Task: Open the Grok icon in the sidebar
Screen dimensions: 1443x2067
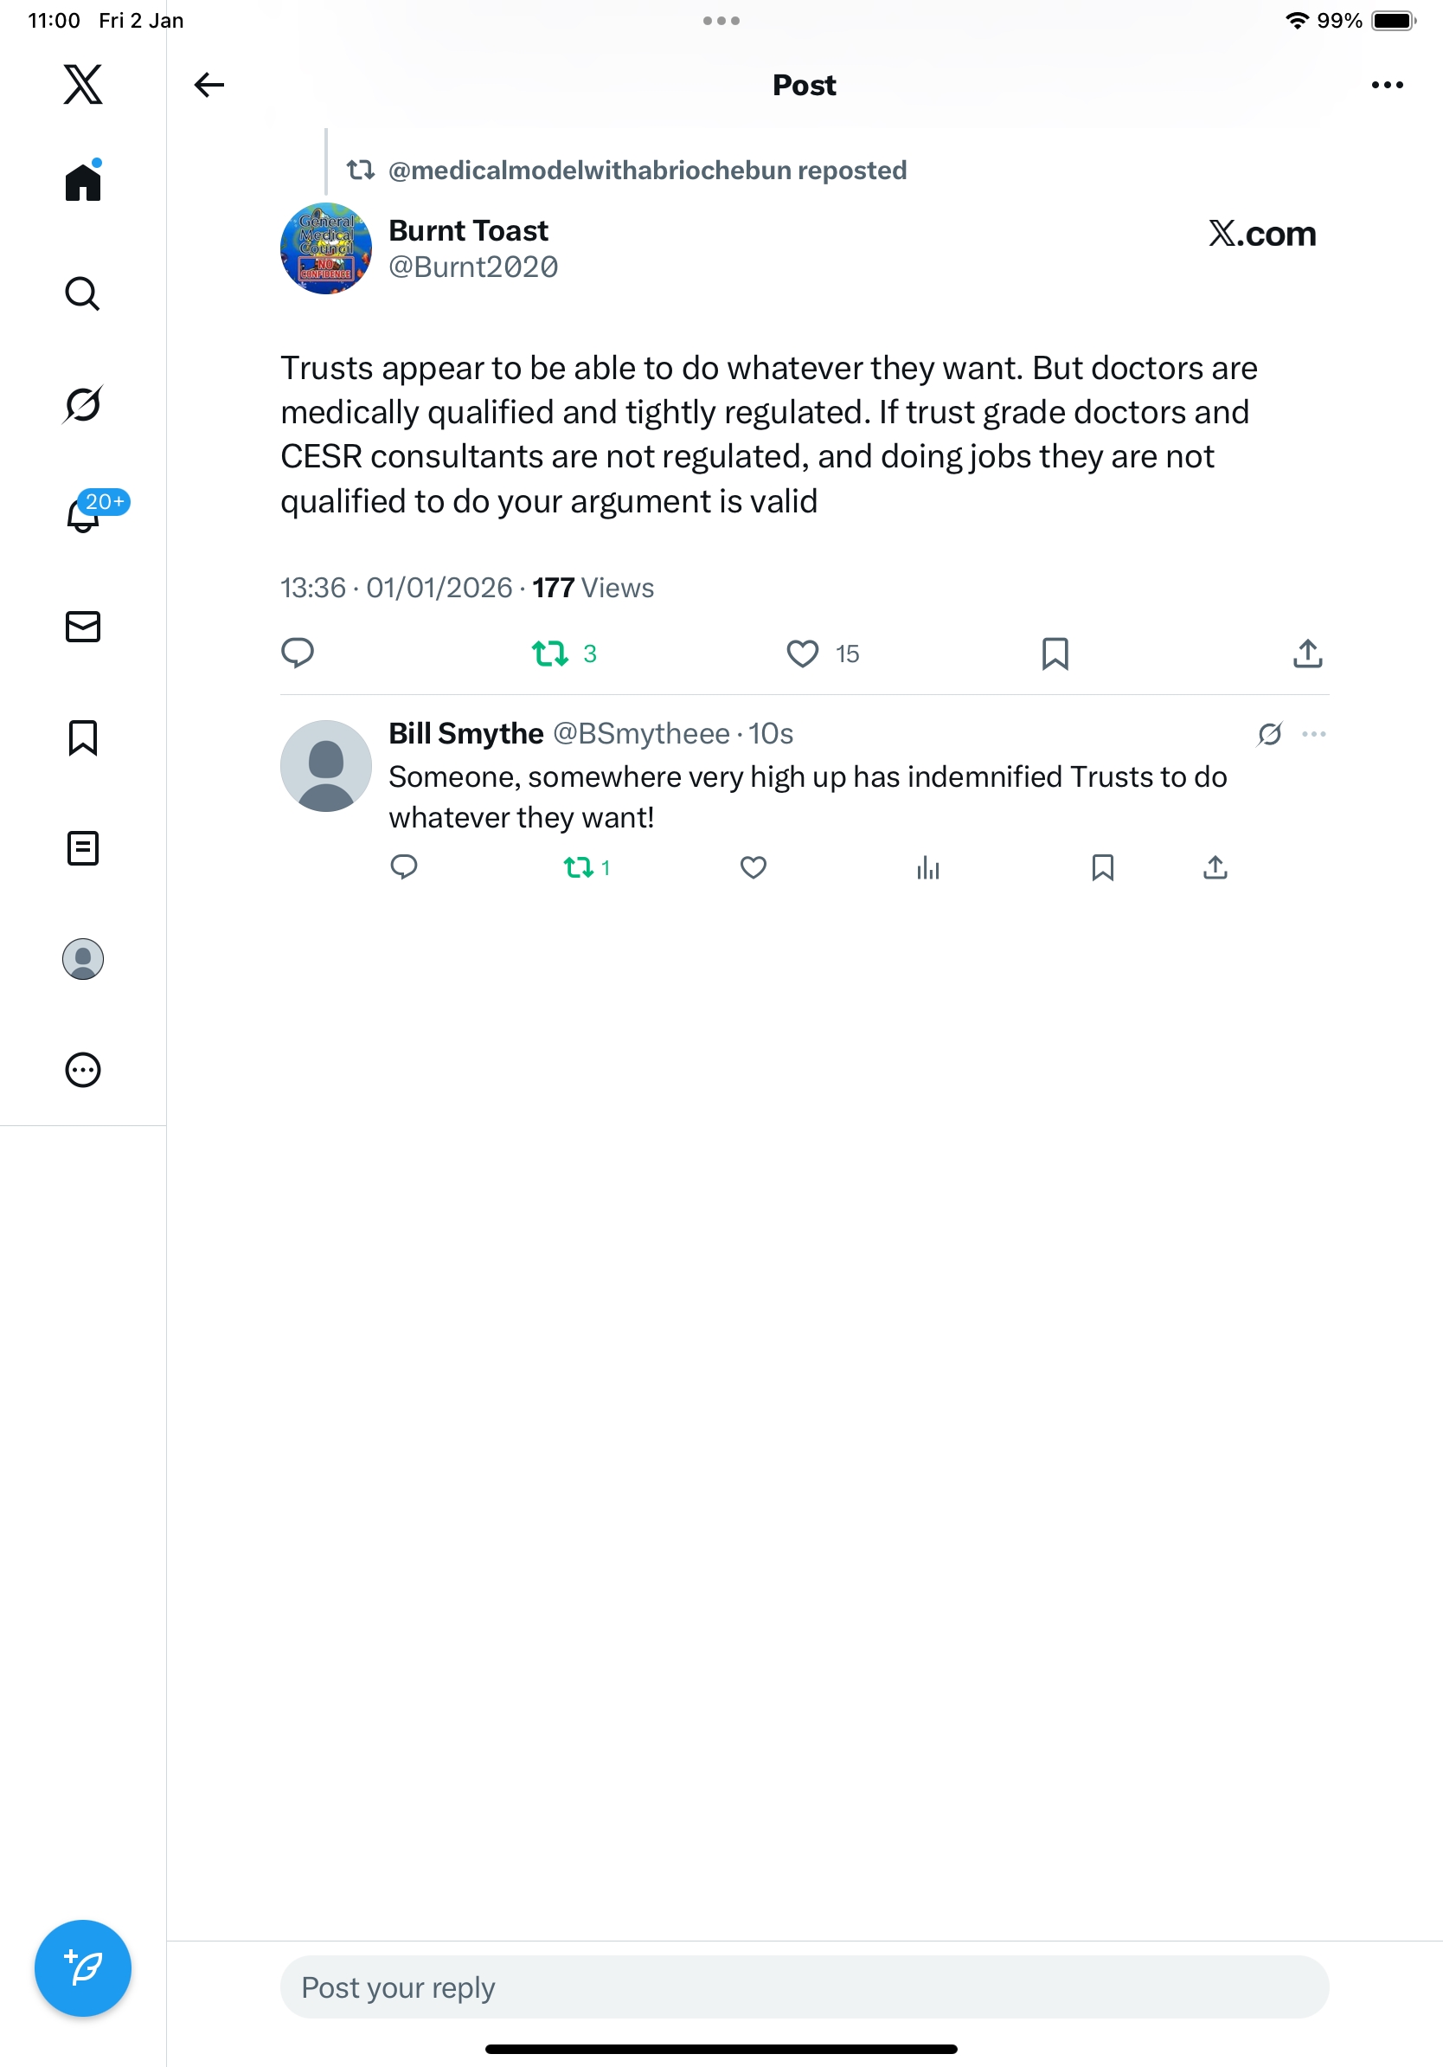Action: point(83,404)
